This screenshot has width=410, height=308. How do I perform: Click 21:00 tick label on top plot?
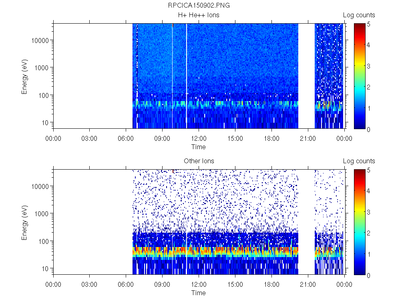coord(308,138)
